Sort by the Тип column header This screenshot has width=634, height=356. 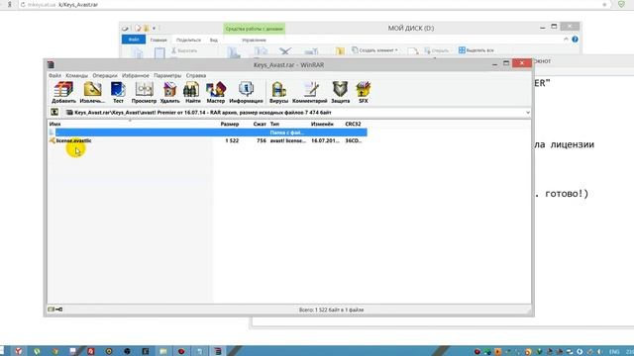[x=274, y=124]
